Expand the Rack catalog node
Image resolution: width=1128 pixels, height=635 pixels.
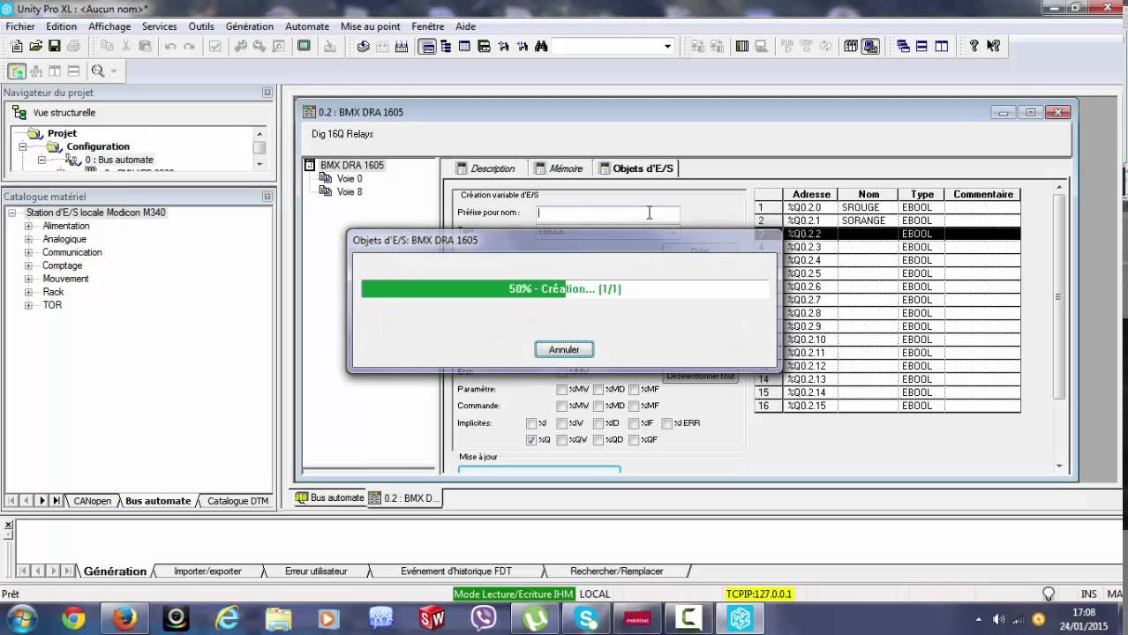click(x=28, y=292)
